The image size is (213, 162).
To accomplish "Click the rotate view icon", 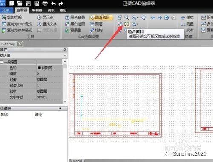I will (167, 17).
